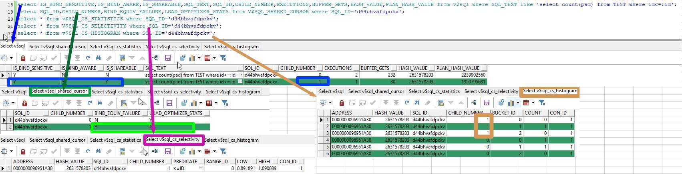682x174 pixels.
Task: Click the IS_BIND_SENSITIVE column header
Action: click(36, 68)
